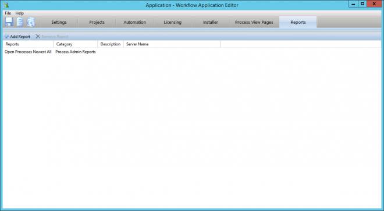Image resolution: width=384 pixels, height=211 pixels.
Task: Select the Installer tab
Action: click(x=211, y=22)
